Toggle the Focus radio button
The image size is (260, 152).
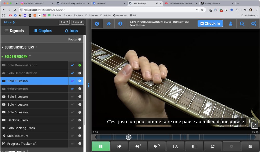click(80, 39)
